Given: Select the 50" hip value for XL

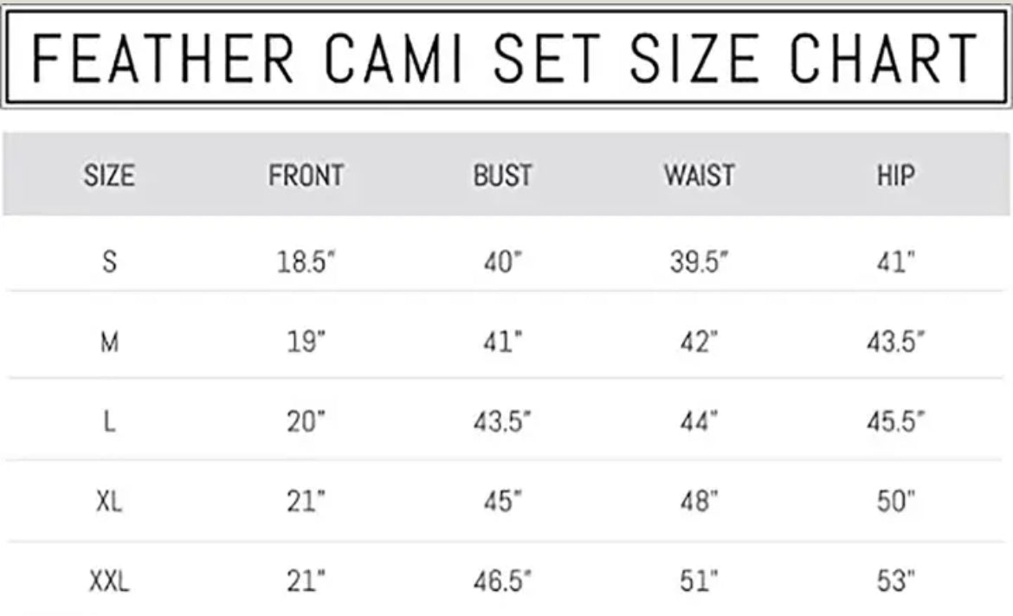Looking at the screenshot, I should 895,501.
